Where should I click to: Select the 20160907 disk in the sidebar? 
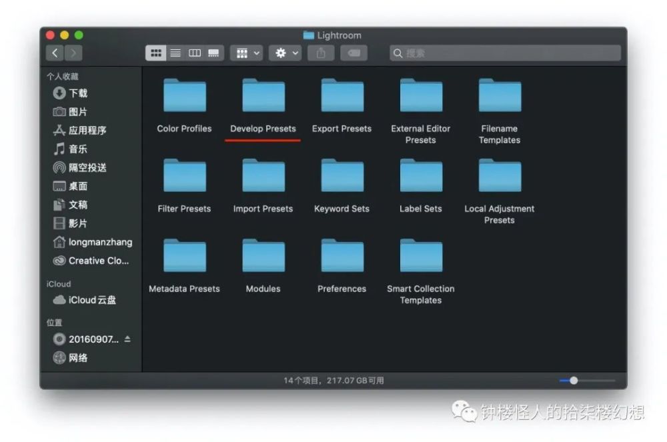coord(85,339)
